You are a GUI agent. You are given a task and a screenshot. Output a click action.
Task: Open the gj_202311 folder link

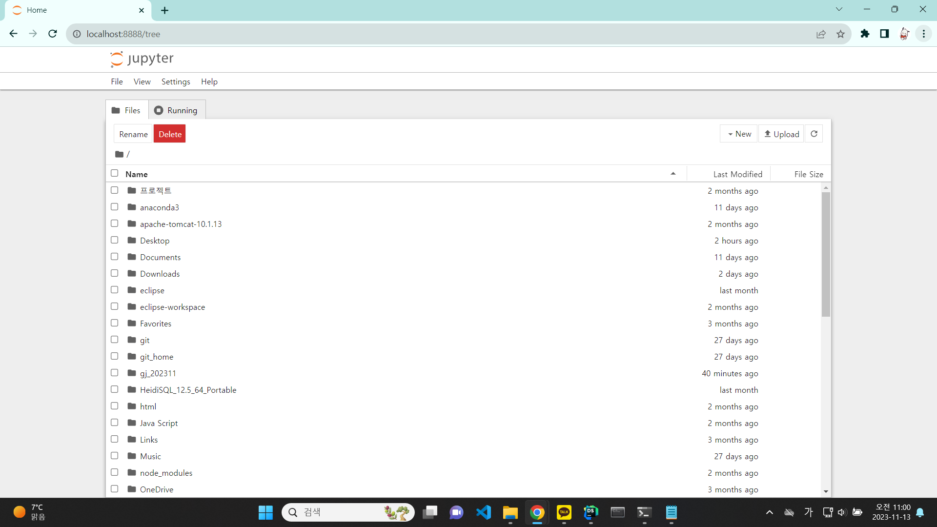[158, 373]
